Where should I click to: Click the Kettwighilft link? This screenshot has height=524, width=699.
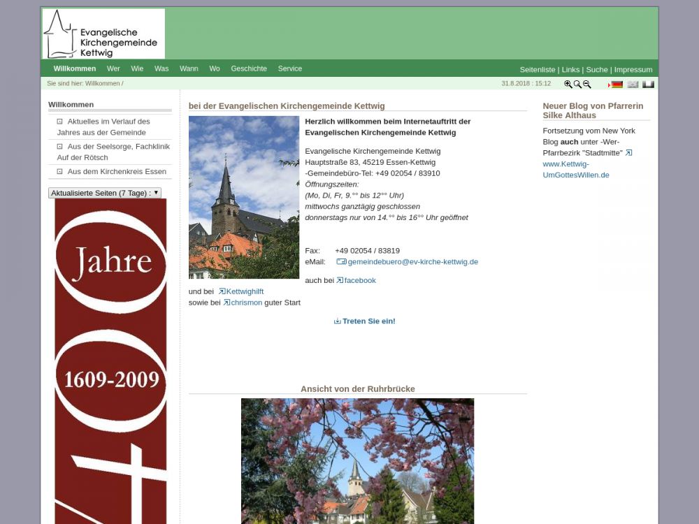[245, 292]
